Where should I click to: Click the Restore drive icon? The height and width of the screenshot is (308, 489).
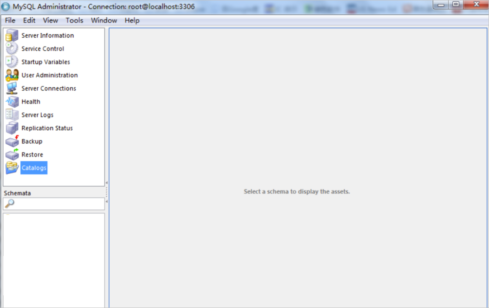pos(12,155)
